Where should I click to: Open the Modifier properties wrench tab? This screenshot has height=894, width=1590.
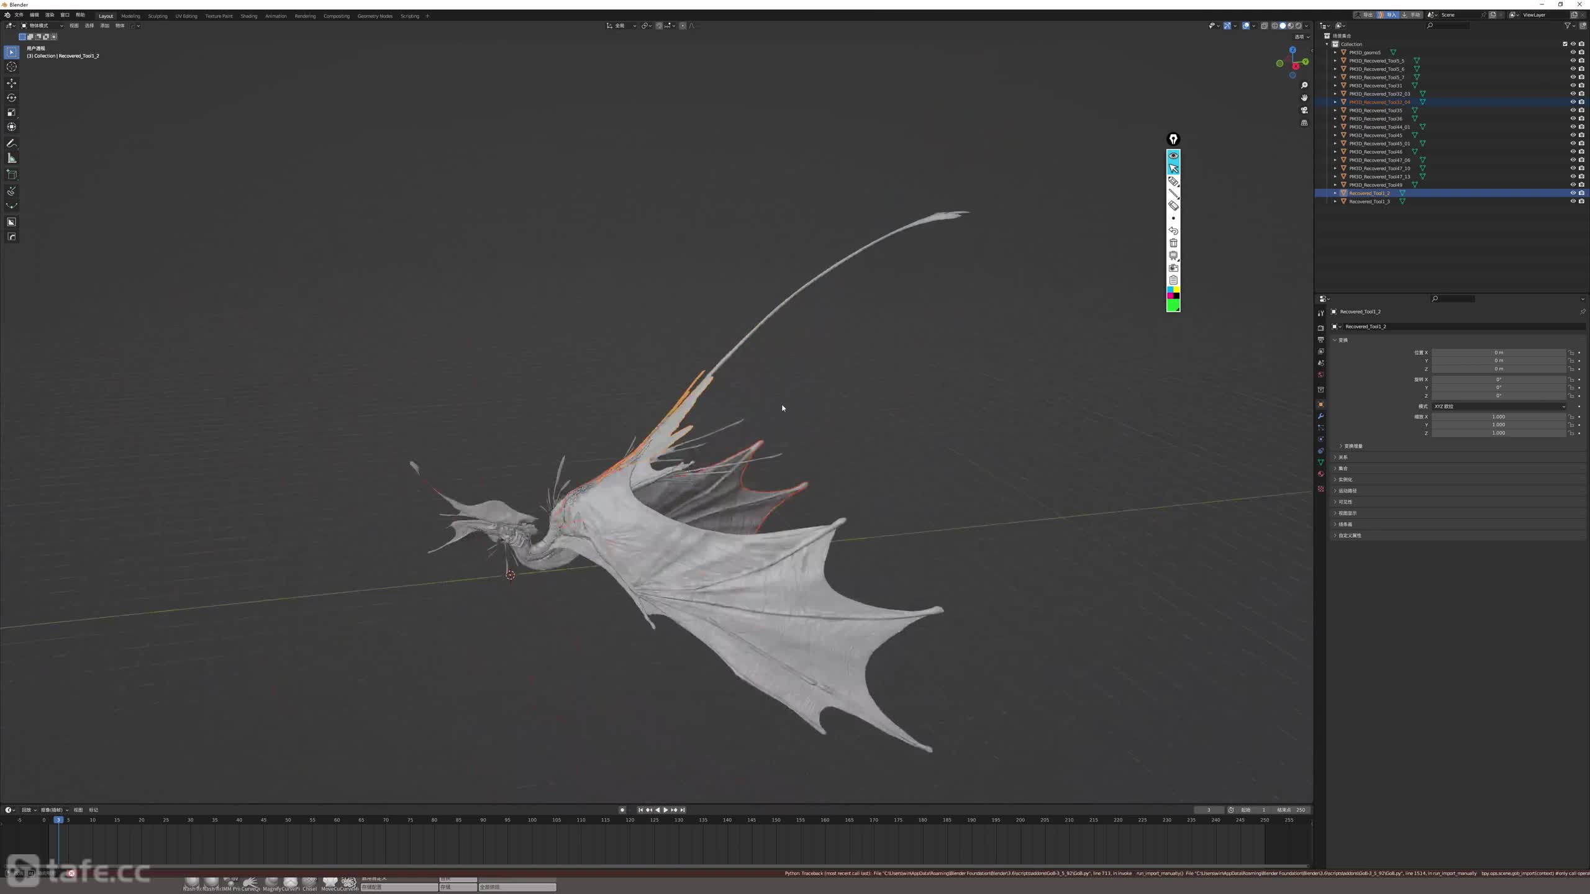click(1320, 416)
